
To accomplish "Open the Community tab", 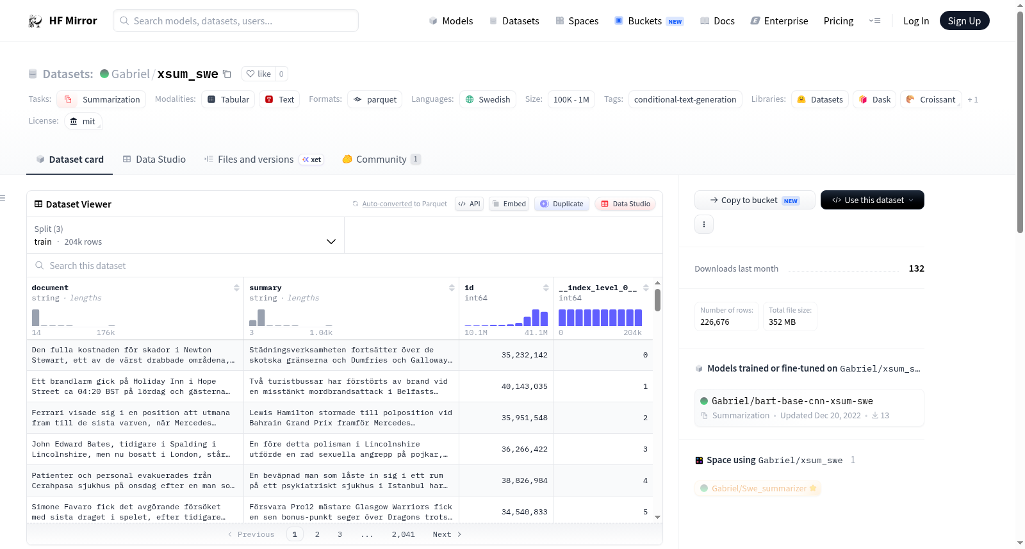I will (x=382, y=160).
